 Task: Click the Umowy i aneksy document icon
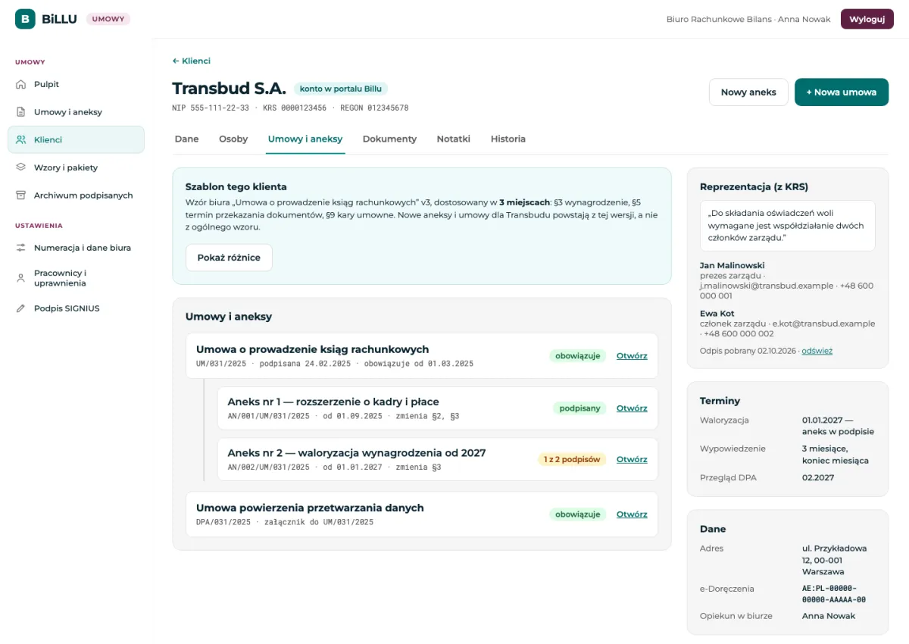(x=21, y=112)
